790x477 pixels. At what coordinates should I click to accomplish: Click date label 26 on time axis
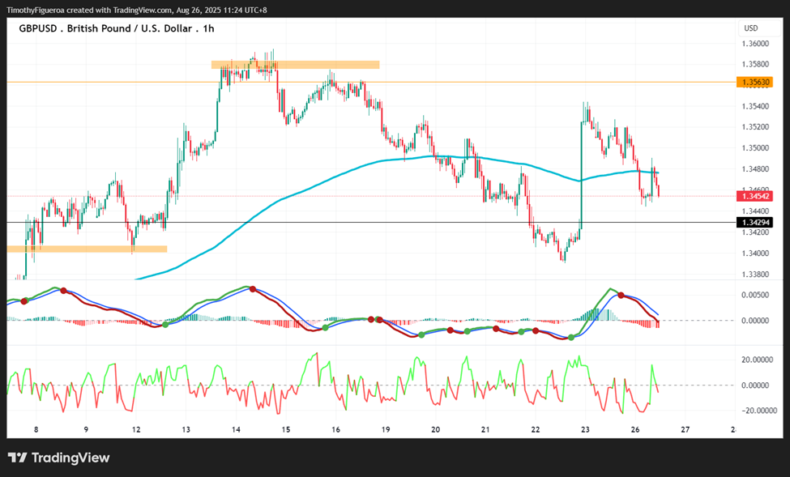tap(634, 430)
